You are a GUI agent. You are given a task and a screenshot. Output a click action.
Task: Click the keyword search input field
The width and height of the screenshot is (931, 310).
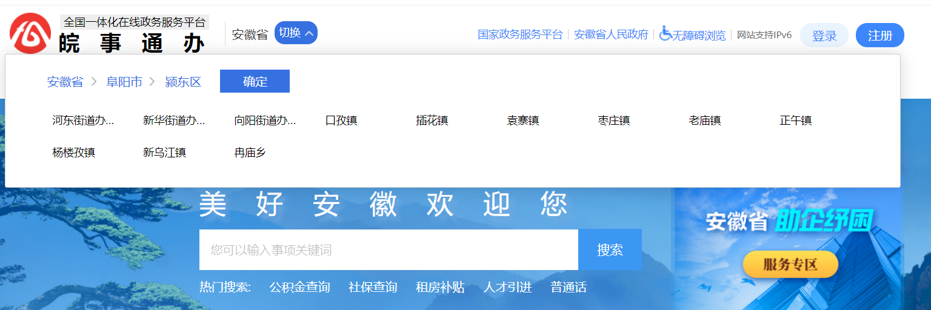388,249
